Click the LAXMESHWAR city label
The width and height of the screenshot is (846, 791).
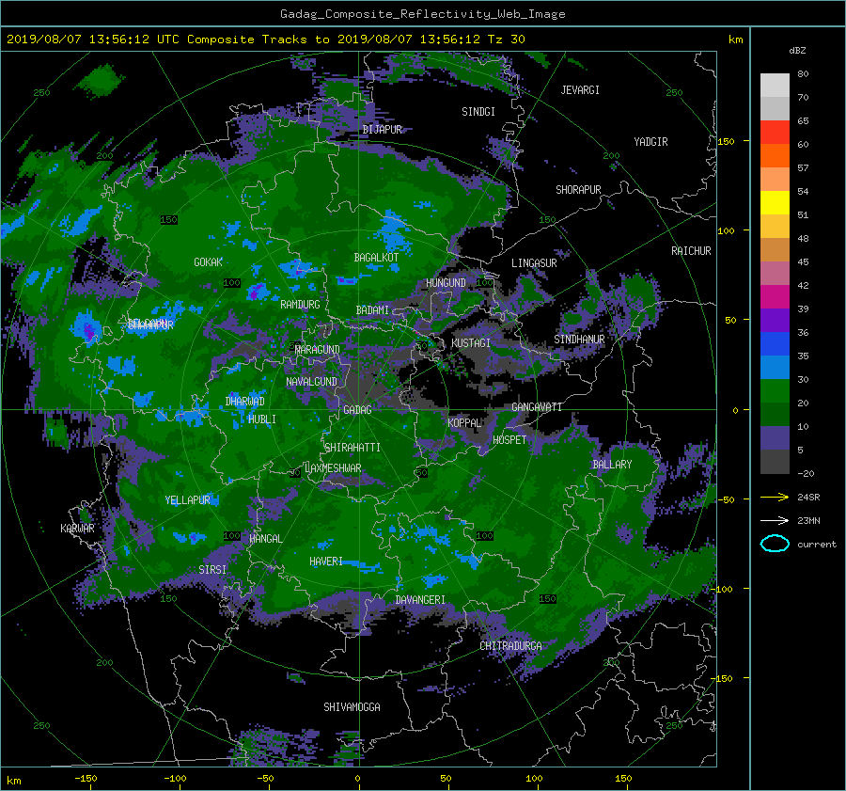click(333, 468)
